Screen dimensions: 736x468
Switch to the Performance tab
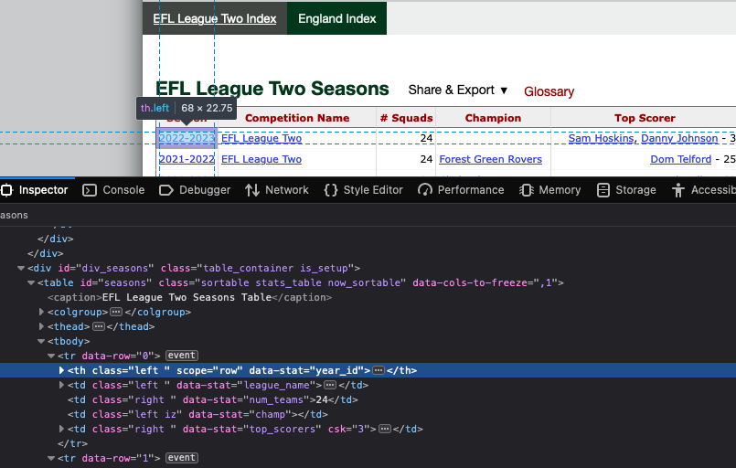[461, 190]
